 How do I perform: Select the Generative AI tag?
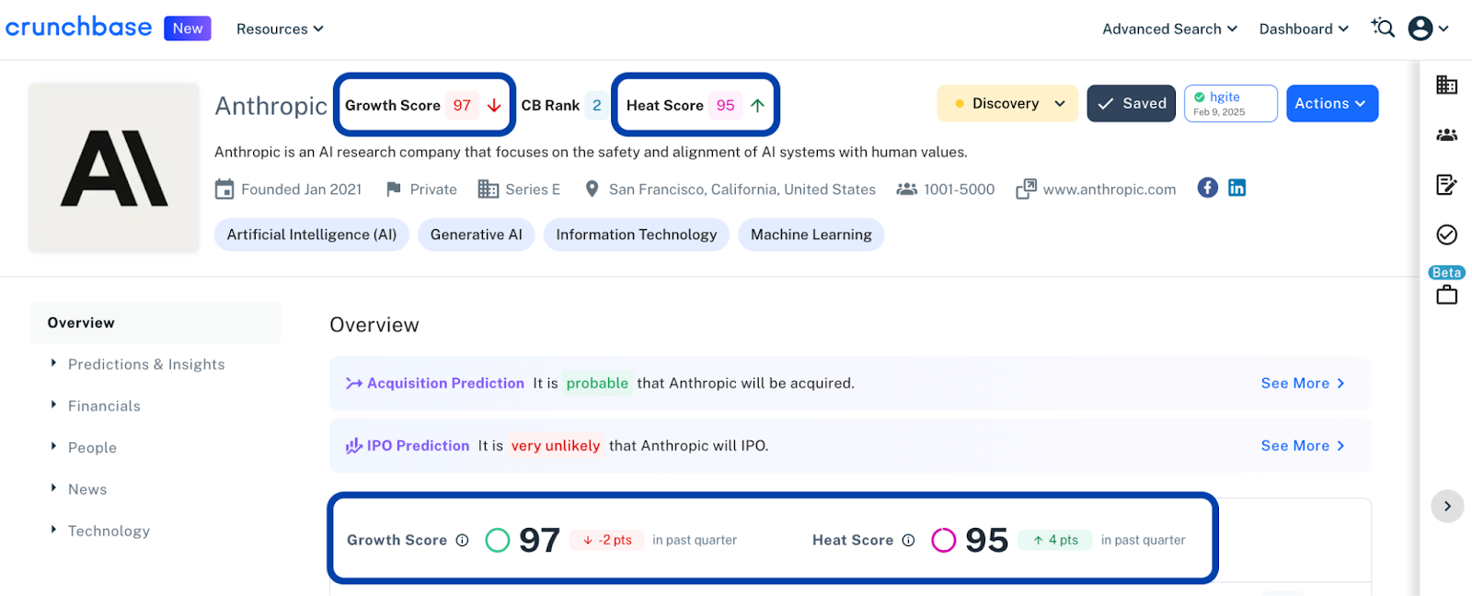click(x=477, y=235)
